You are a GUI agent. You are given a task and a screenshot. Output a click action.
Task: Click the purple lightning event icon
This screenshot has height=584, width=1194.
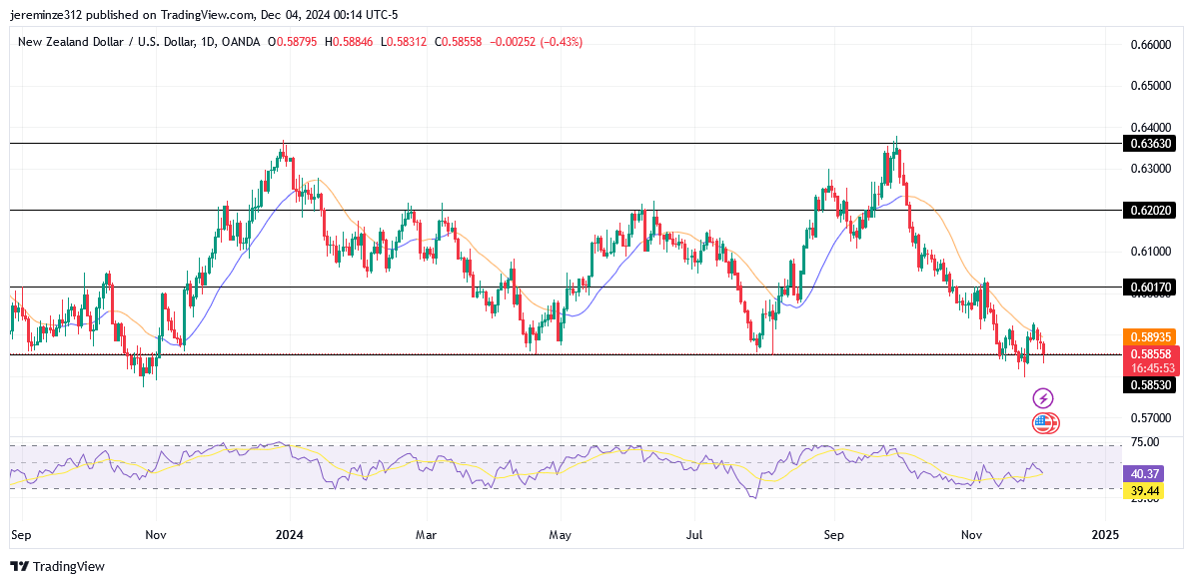[x=1043, y=397]
